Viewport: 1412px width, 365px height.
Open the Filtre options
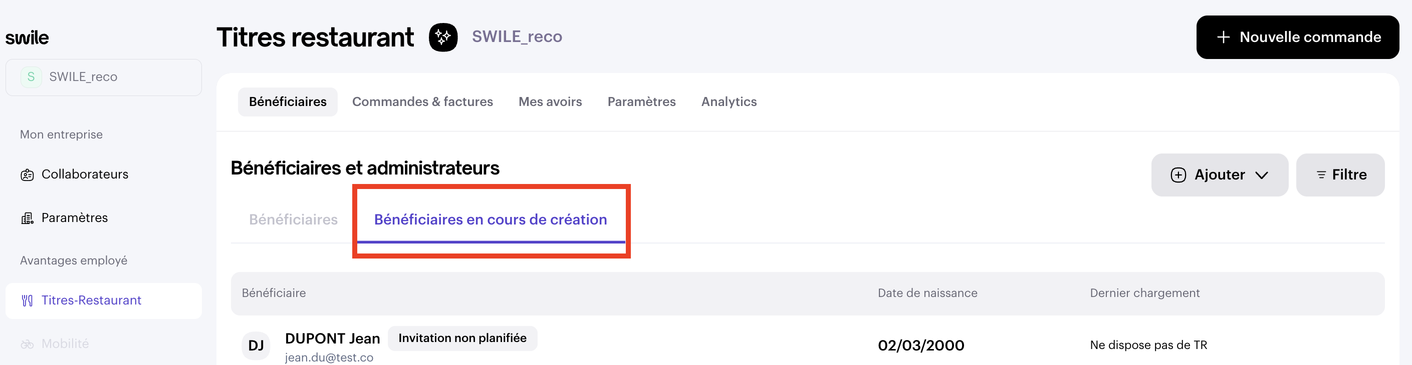(x=1340, y=175)
